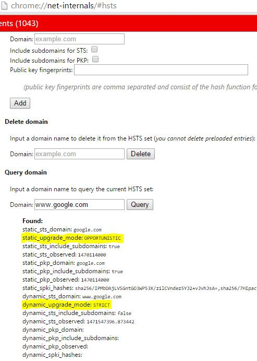Focus the Delete domain input field
Image resolution: width=257 pixels, height=361 pixels.
[x=79, y=154]
